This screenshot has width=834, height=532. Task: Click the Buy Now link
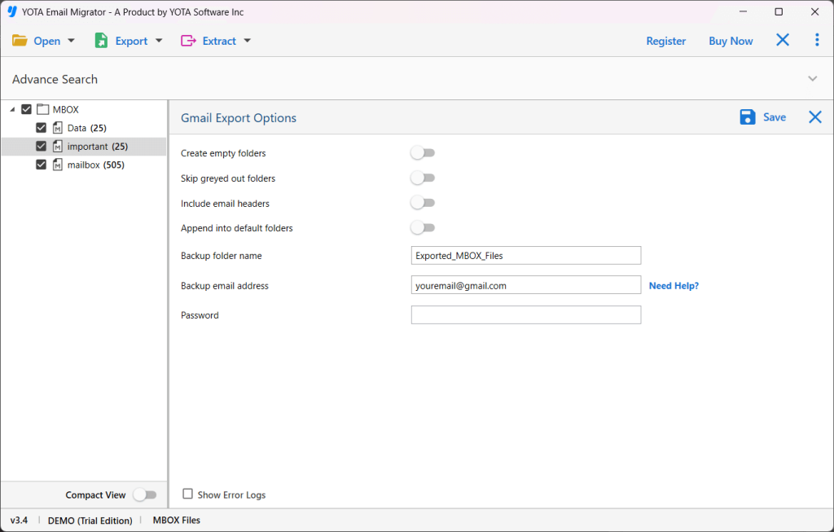(731, 41)
